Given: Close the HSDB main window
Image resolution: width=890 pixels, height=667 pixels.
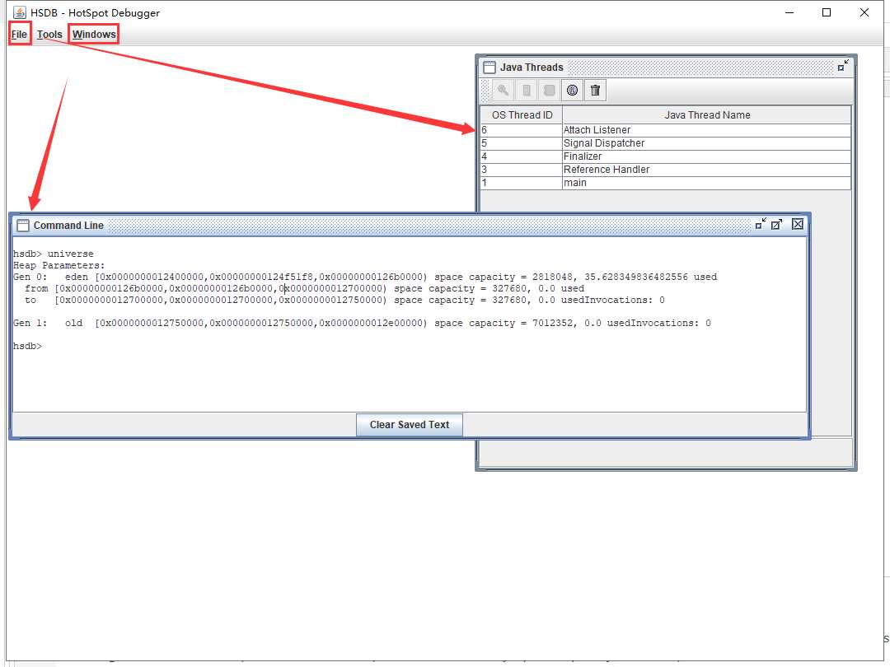Looking at the screenshot, I should [864, 12].
